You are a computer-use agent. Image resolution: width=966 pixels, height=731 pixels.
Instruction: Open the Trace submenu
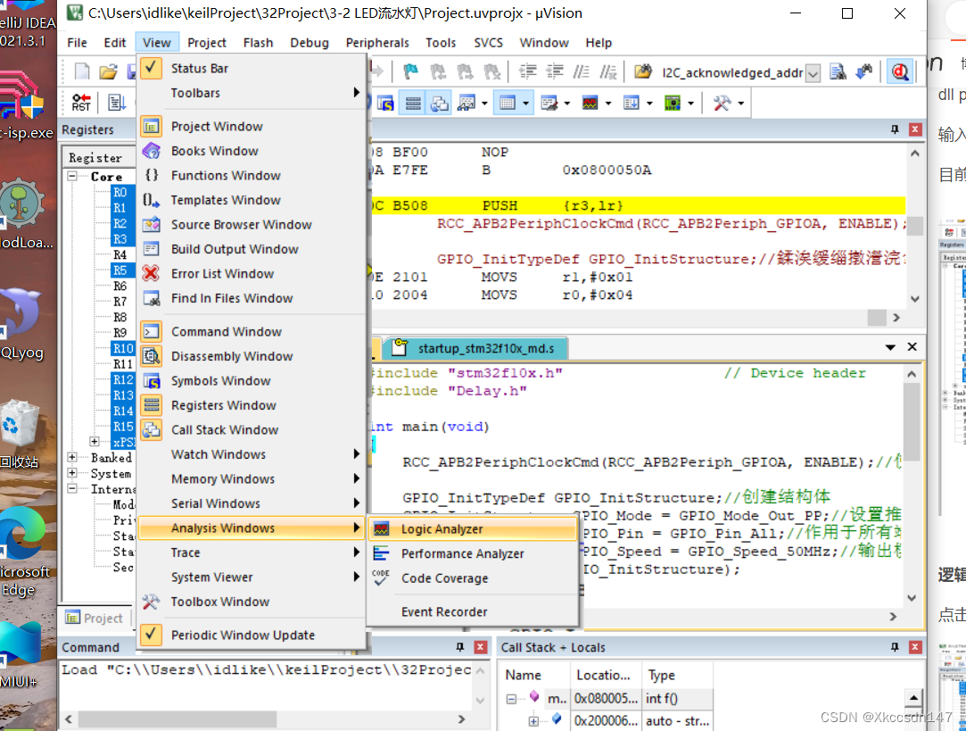(252, 552)
